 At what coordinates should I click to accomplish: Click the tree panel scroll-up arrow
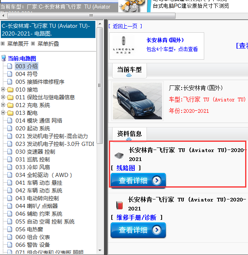100,24
